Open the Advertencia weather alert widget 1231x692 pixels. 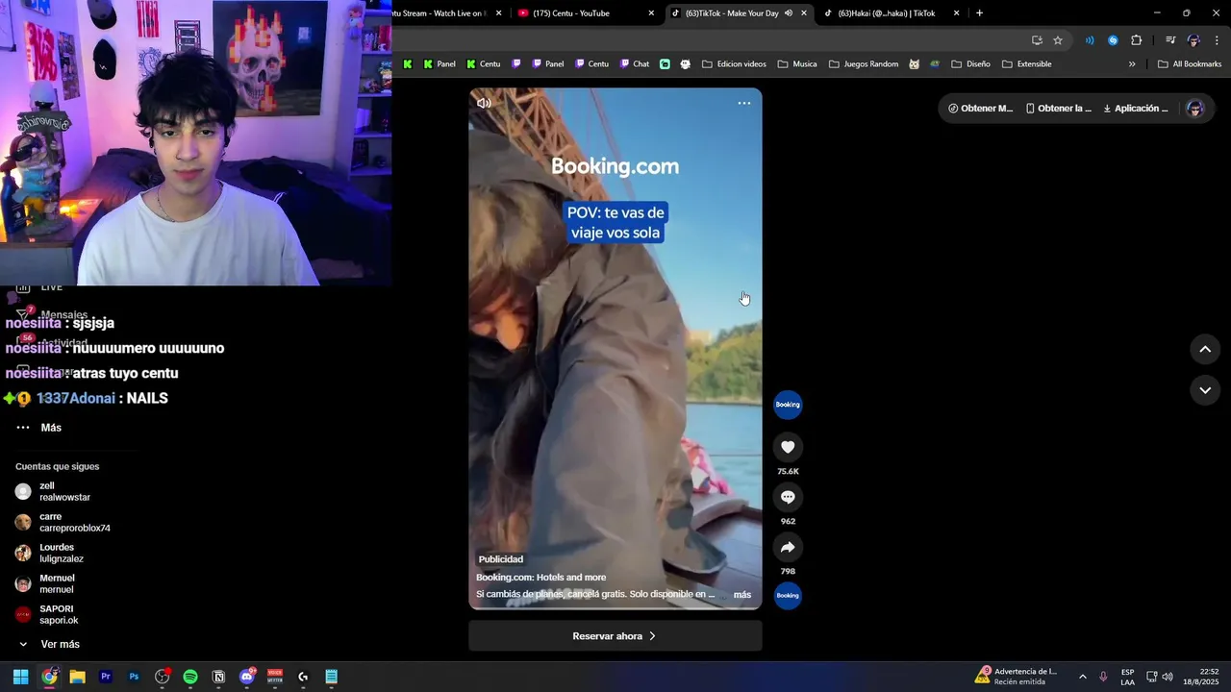(1017, 677)
